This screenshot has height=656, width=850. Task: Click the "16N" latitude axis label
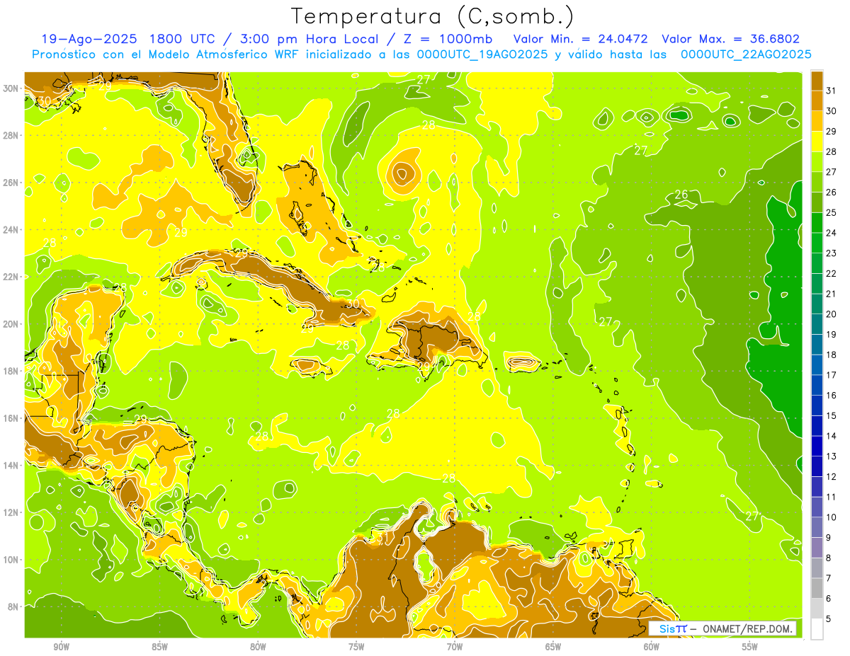(11, 418)
